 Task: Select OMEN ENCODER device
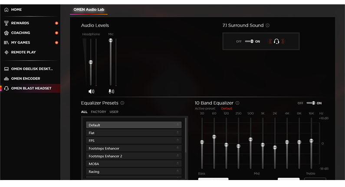pyautogui.click(x=26, y=79)
